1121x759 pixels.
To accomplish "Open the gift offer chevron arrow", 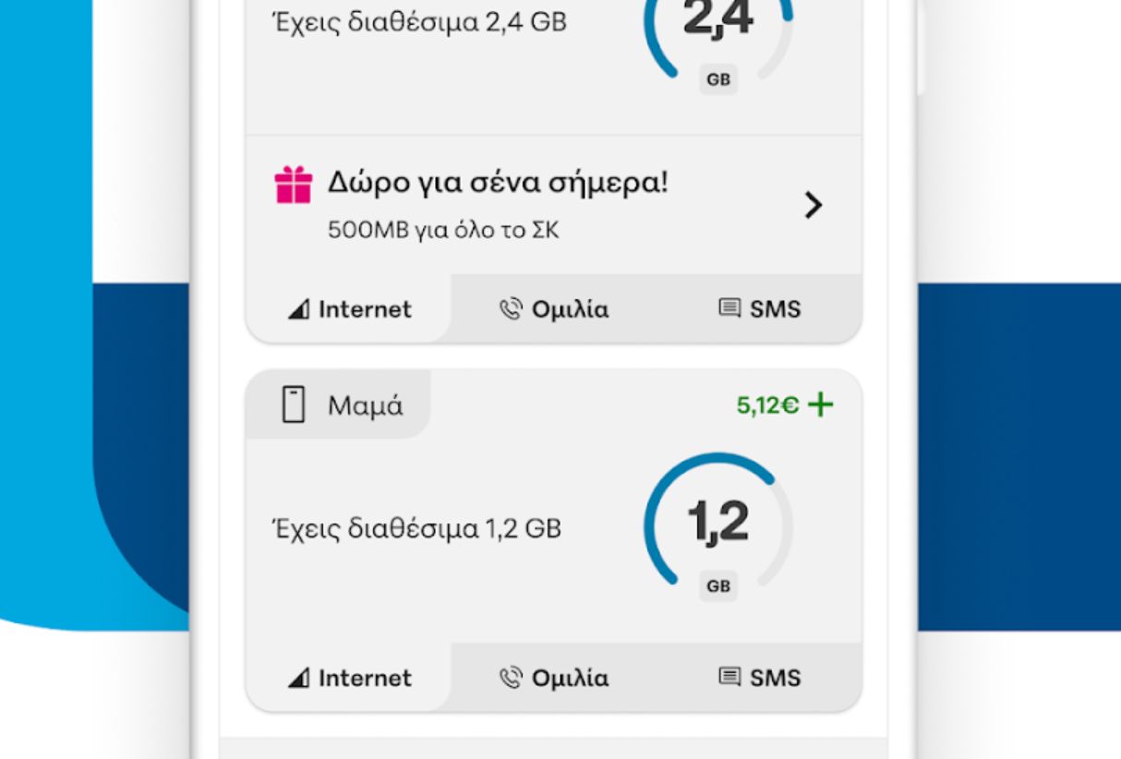I will pos(813,205).
